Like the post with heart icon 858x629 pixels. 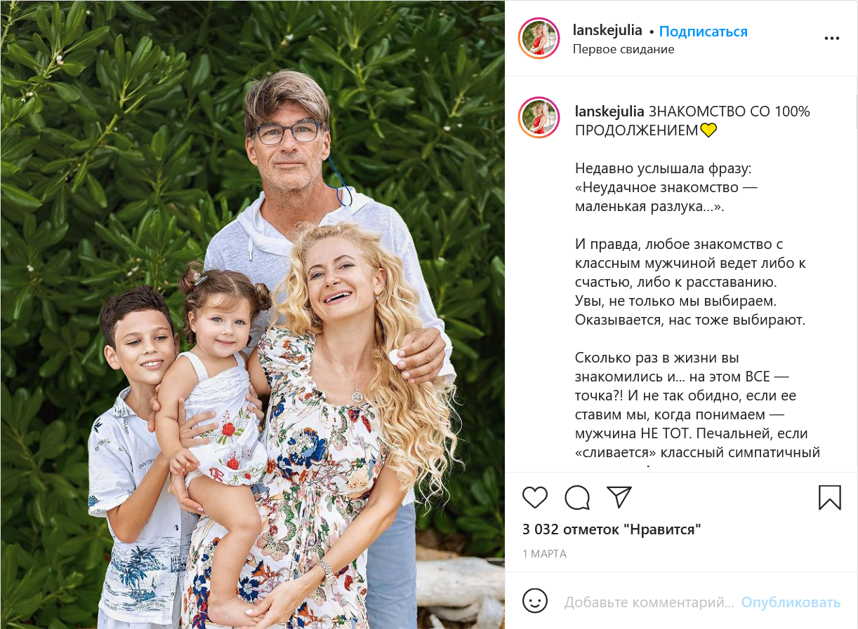(535, 497)
